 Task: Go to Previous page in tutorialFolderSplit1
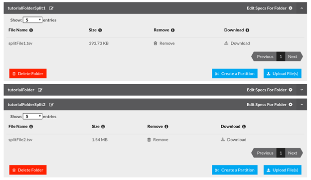coord(264,56)
